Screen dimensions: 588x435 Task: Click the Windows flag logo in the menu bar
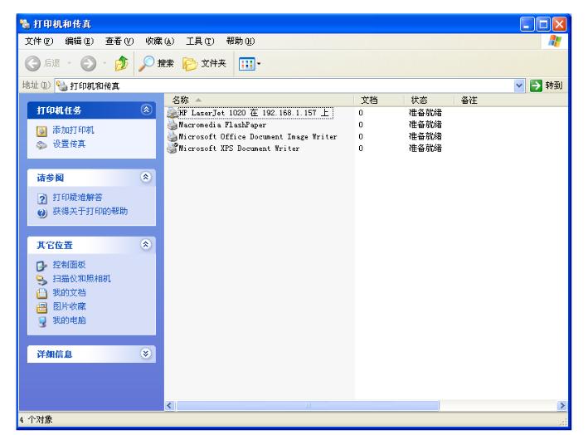(555, 41)
